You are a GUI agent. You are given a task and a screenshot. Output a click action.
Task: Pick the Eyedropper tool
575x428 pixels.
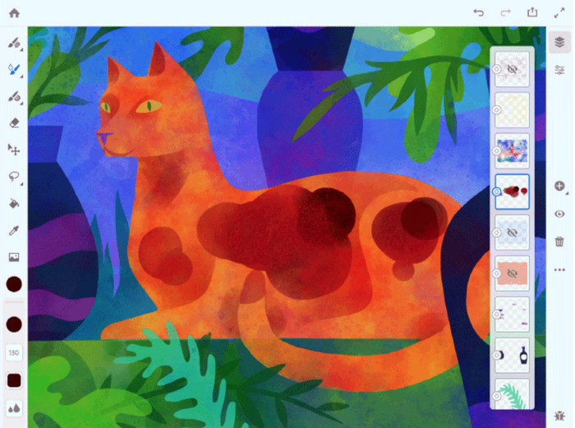[13, 231]
